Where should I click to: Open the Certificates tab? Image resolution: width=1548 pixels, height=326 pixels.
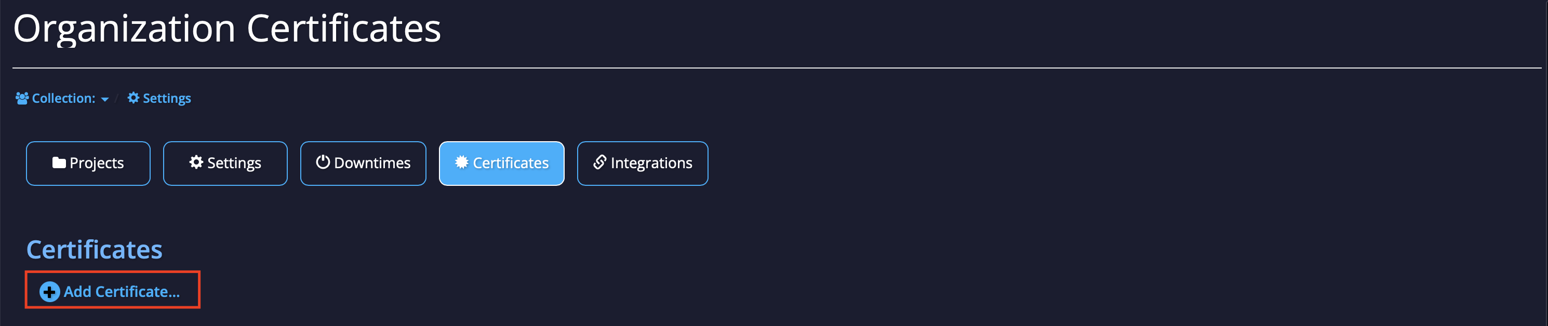[502, 162]
